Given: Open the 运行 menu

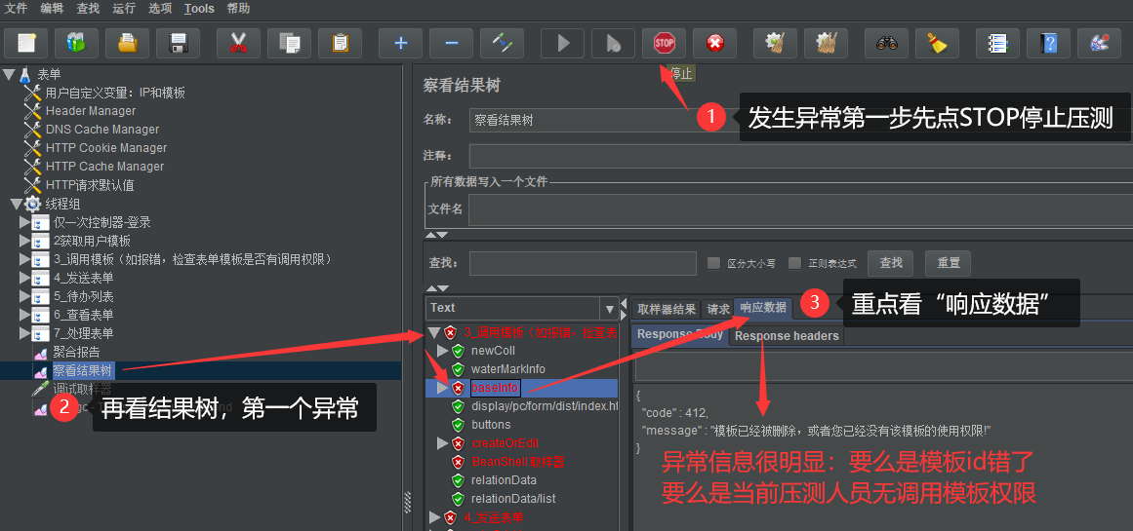Looking at the screenshot, I should (x=124, y=9).
